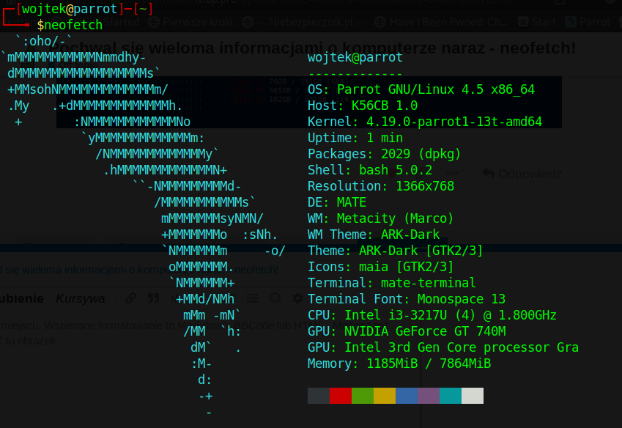This screenshot has height=428, width=622.
Task: Click the wojtek@parrot header in neofetch output
Action: 355,57
